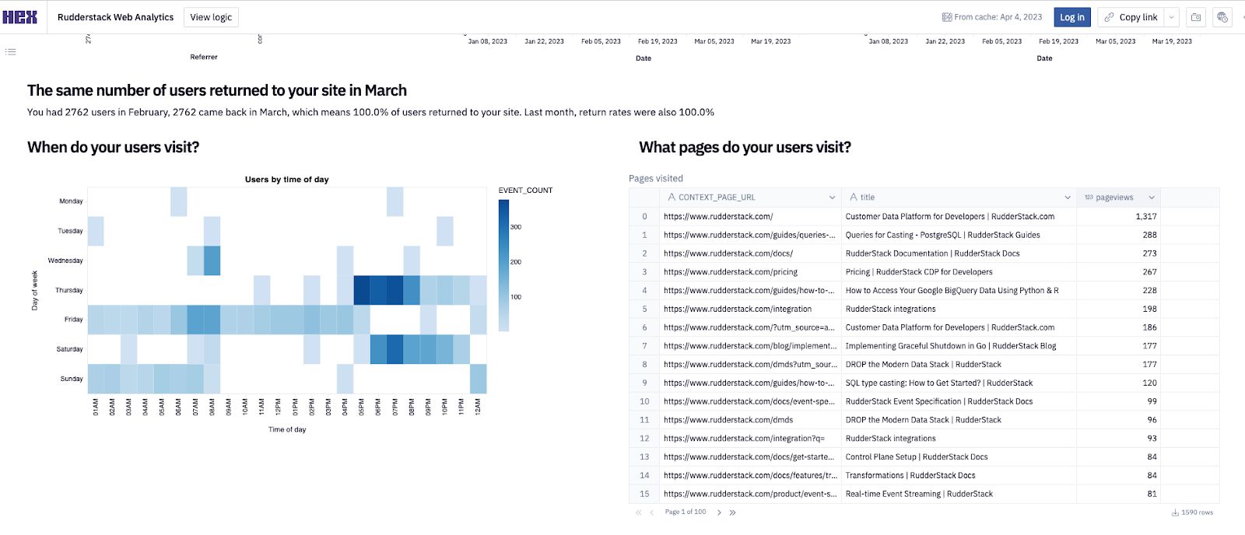
Task: Download the 1590 rows icon
Action: [1175, 512]
